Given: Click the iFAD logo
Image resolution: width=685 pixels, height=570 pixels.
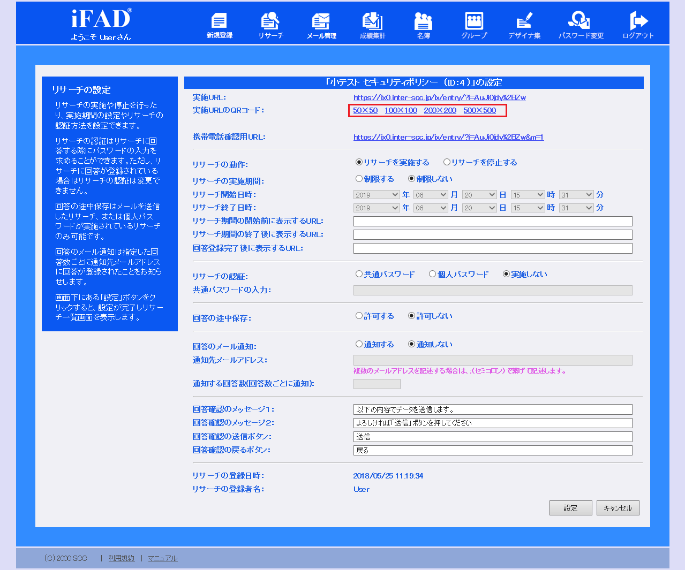Looking at the screenshot, I should (101, 19).
